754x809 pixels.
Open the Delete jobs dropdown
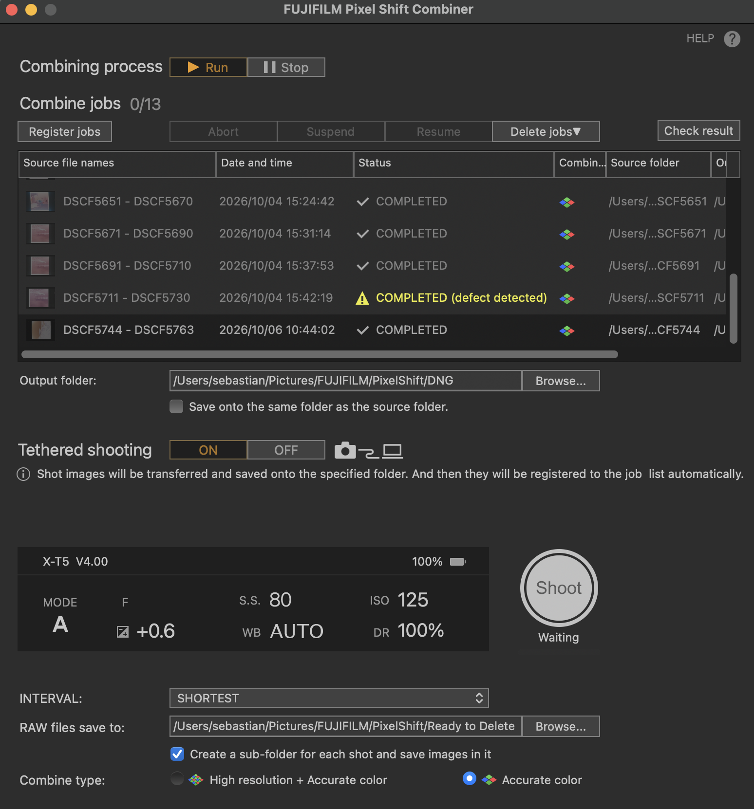(546, 131)
